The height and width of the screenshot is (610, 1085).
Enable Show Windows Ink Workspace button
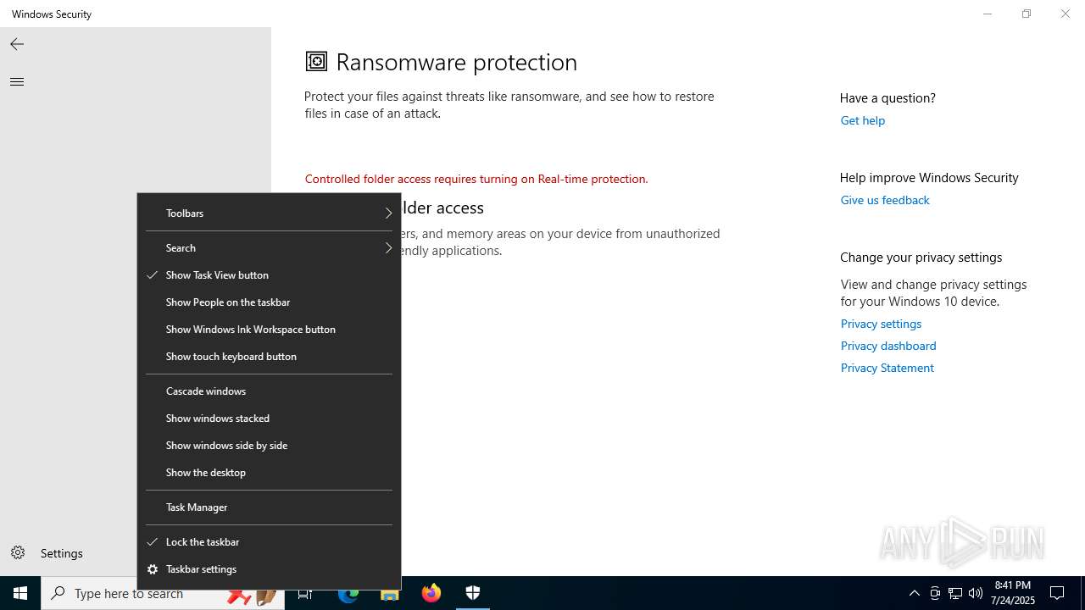pyautogui.click(x=269, y=330)
